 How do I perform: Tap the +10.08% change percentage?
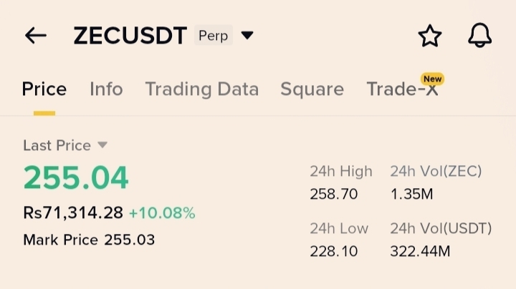tap(162, 213)
